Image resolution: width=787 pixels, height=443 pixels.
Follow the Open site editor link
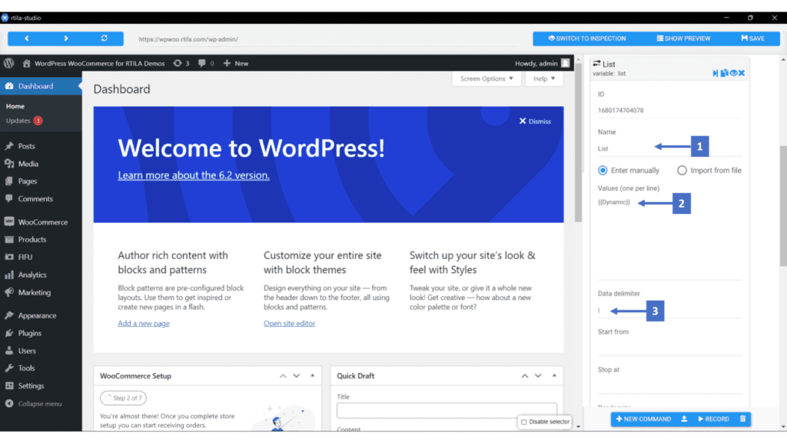click(x=289, y=324)
